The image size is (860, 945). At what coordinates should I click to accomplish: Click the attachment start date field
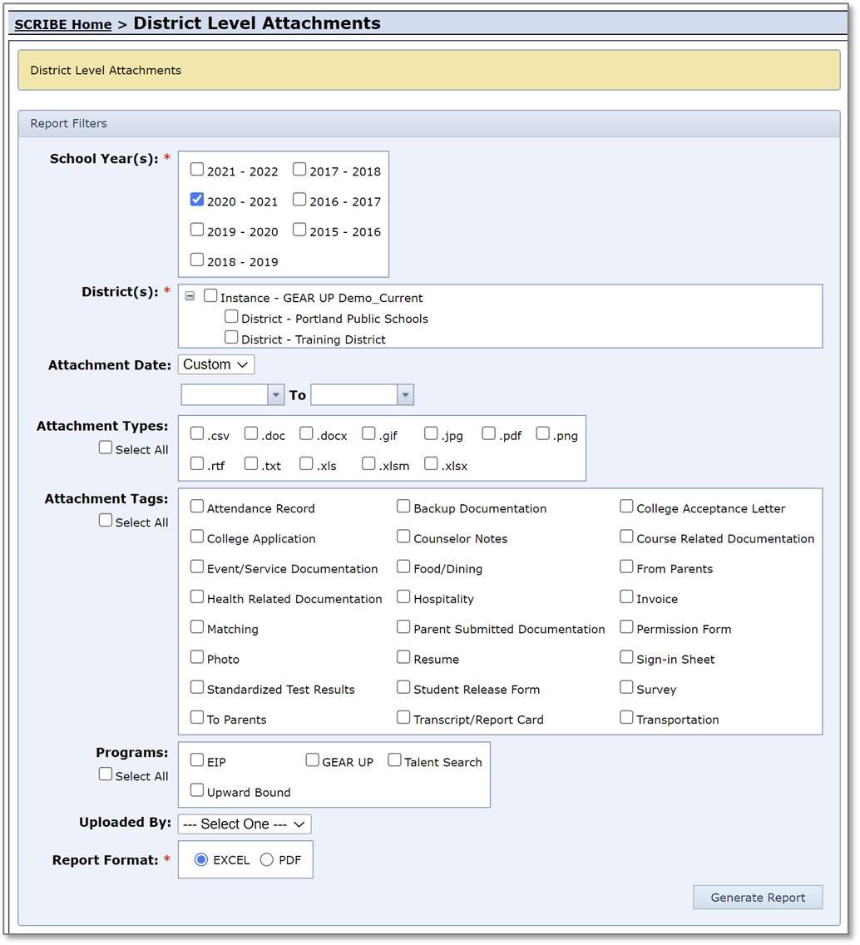tap(225, 395)
